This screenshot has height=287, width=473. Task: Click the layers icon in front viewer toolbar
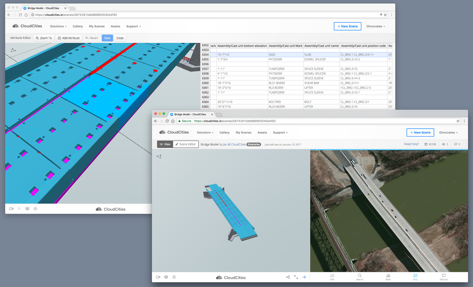pos(166,277)
